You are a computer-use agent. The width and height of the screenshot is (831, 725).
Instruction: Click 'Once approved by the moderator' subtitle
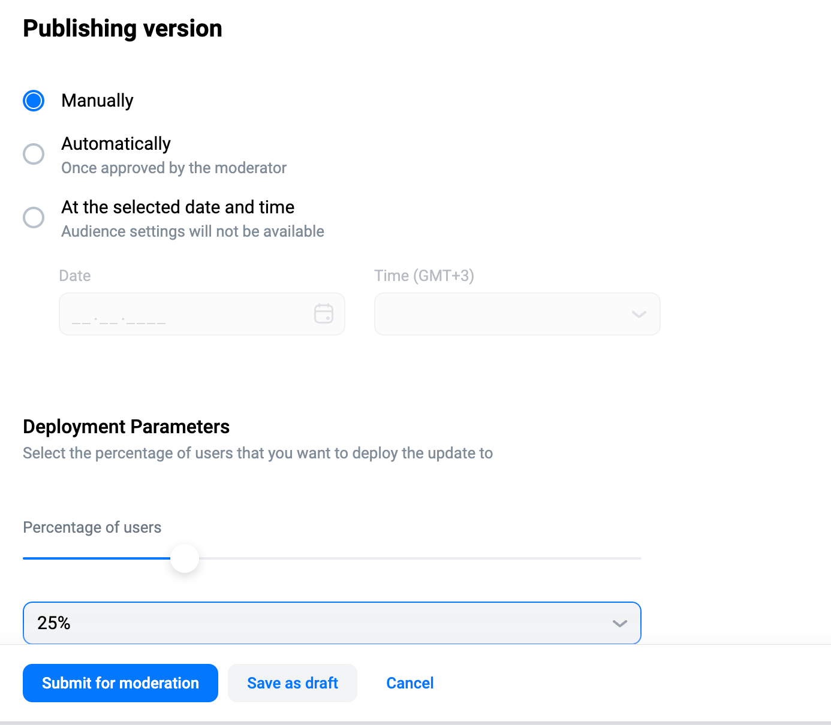(174, 168)
